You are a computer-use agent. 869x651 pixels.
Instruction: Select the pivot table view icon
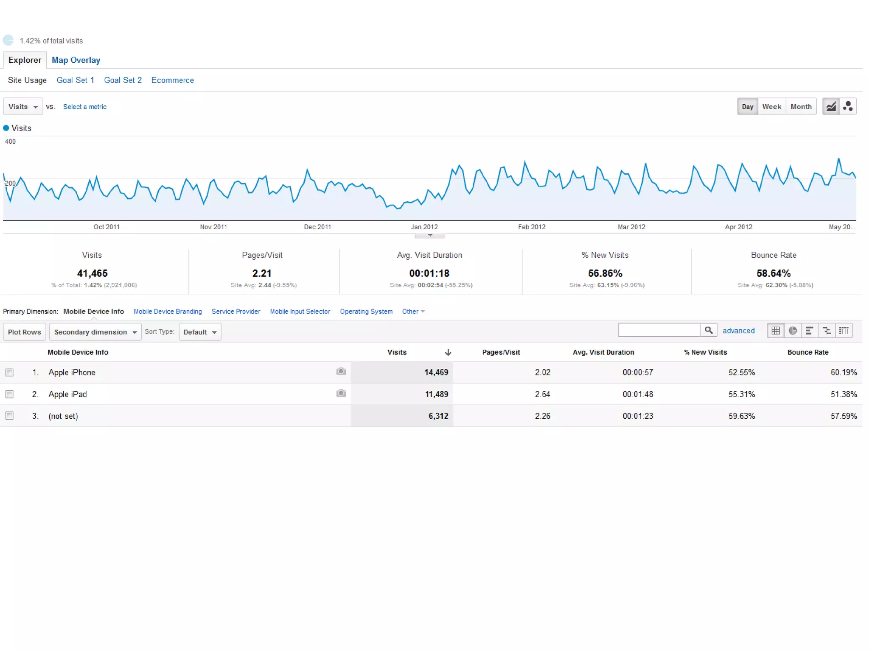(x=844, y=331)
